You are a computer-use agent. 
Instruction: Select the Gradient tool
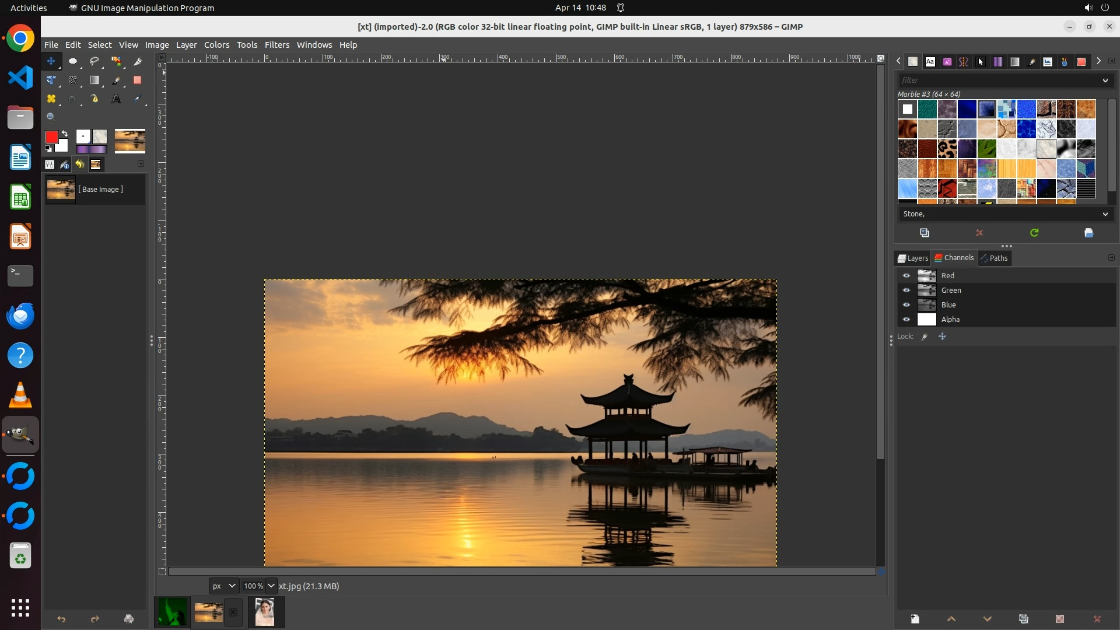click(94, 80)
